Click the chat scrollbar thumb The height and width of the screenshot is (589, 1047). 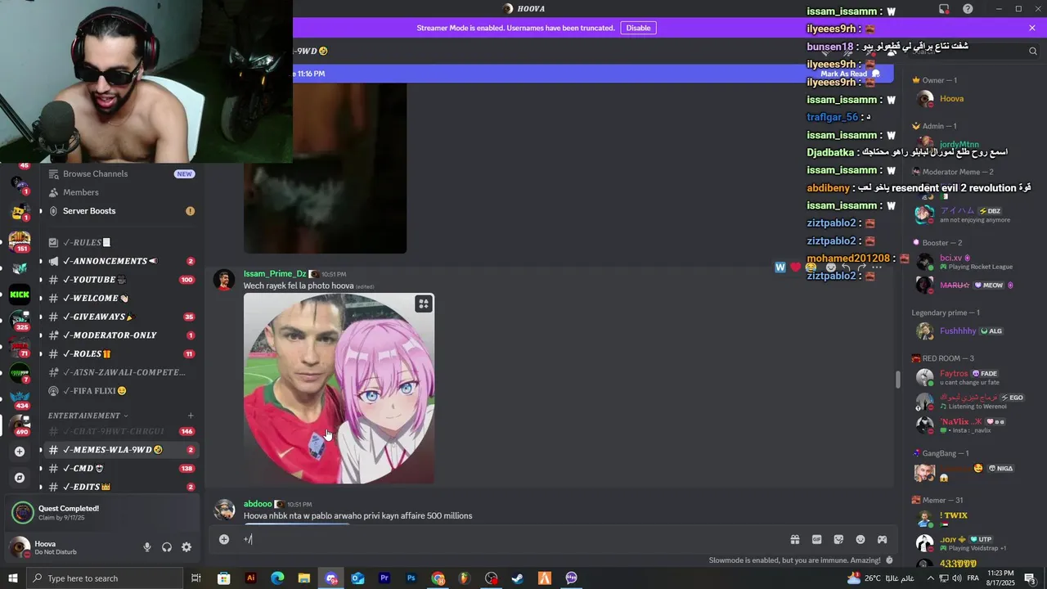pos(897,380)
